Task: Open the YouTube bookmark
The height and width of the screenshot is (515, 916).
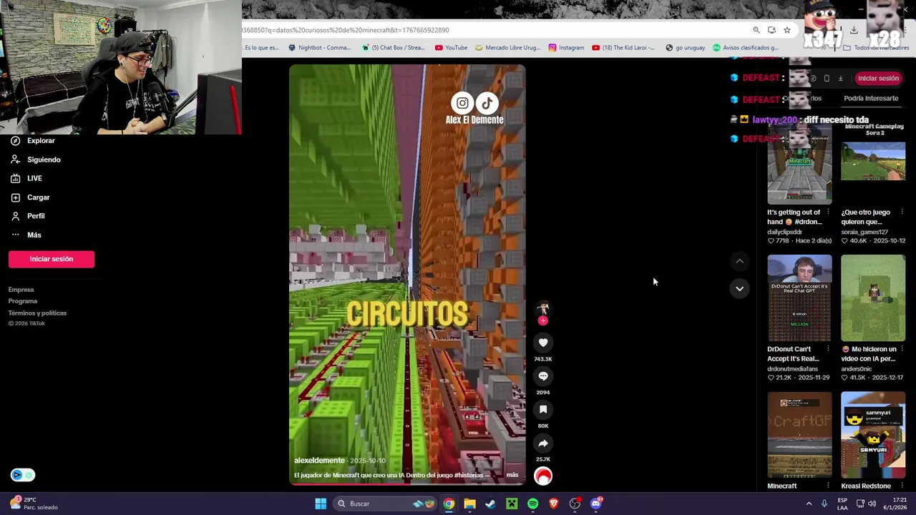Action: coord(451,48)
